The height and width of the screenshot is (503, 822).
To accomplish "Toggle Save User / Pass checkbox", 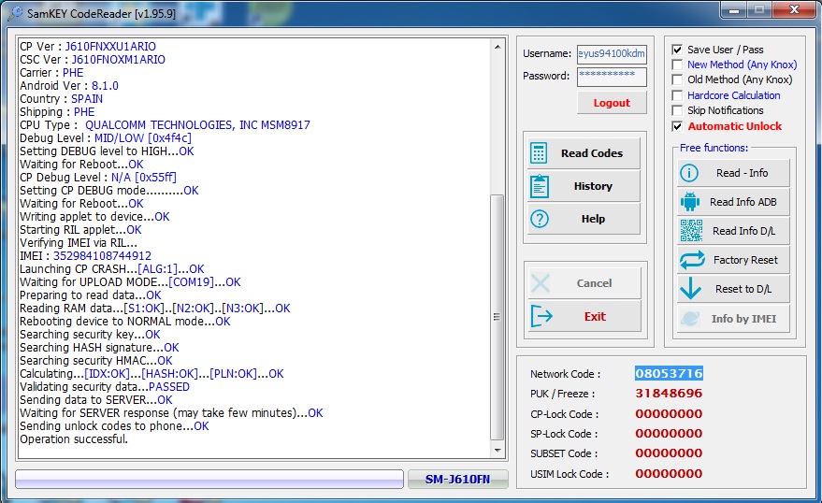I will (x=677, y=50).
